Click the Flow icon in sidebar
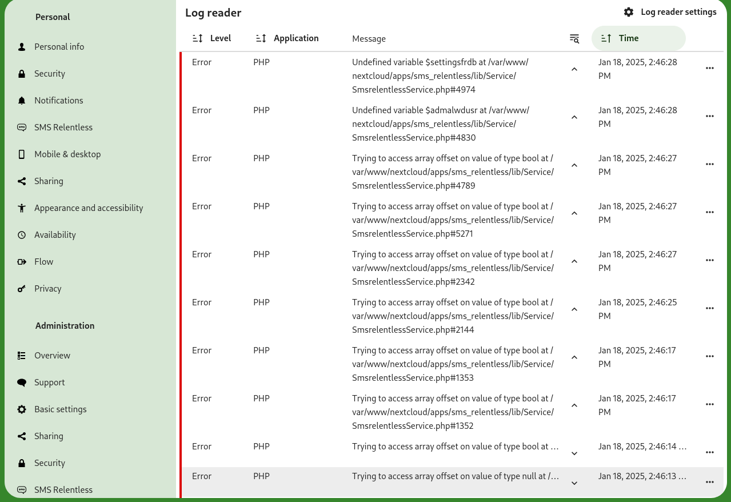This screenshot has width=731, height=502. coord(22,262)
